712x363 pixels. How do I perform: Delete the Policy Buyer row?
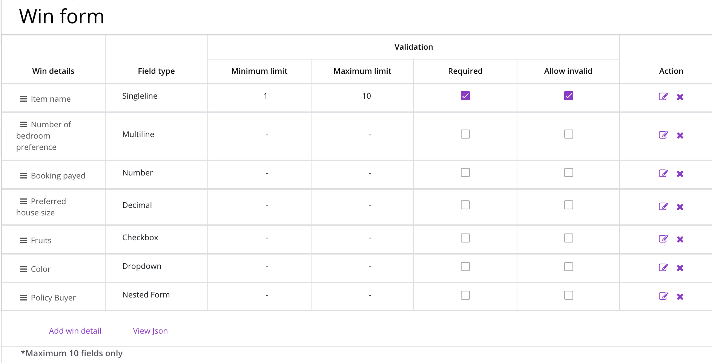coord(680,297)
